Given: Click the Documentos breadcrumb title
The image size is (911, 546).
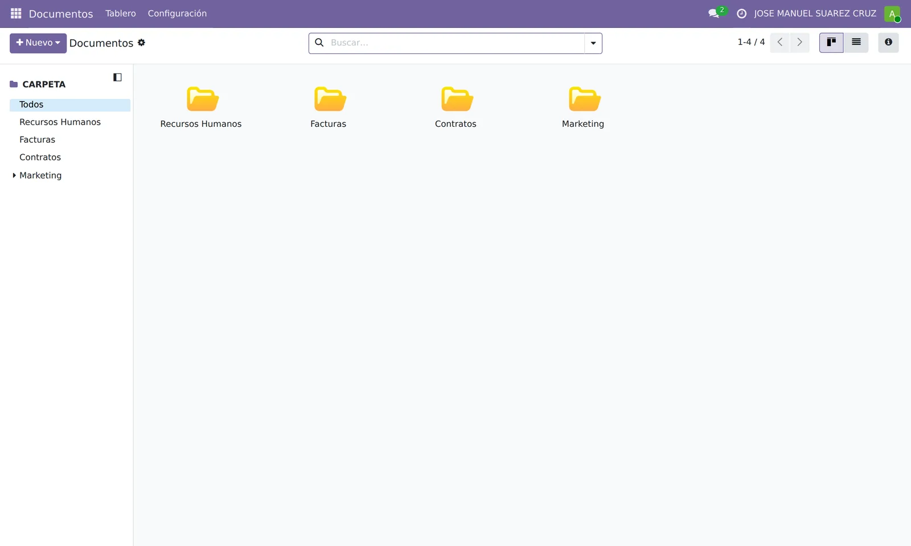Looking at the screenshot, I should click(101, 43).
